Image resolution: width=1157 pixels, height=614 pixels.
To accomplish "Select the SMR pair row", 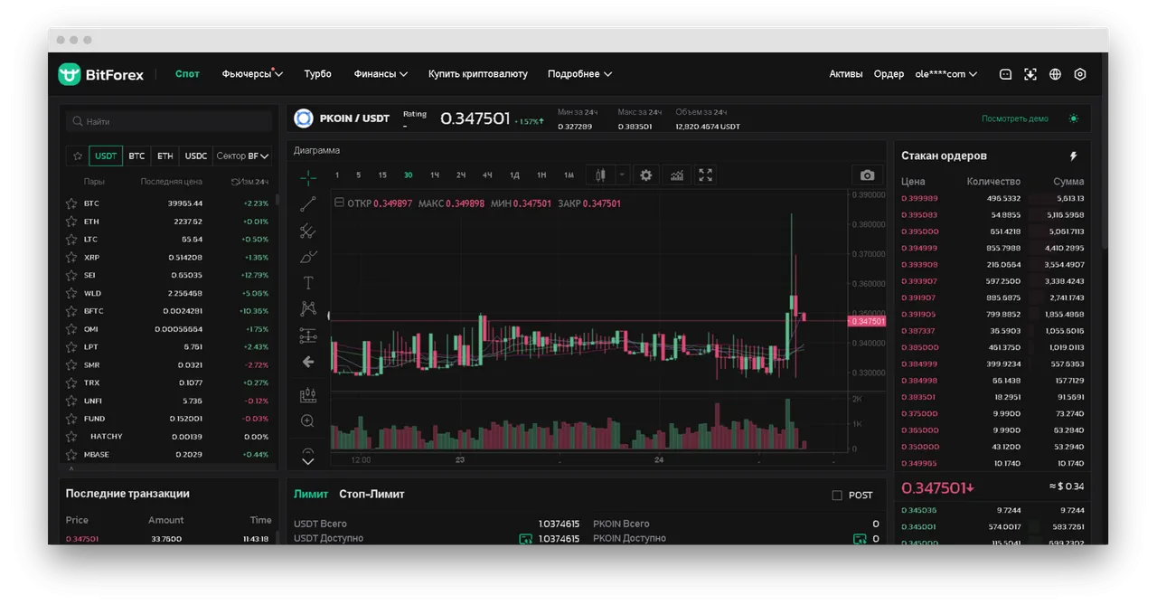I will [x=168, y=365].
